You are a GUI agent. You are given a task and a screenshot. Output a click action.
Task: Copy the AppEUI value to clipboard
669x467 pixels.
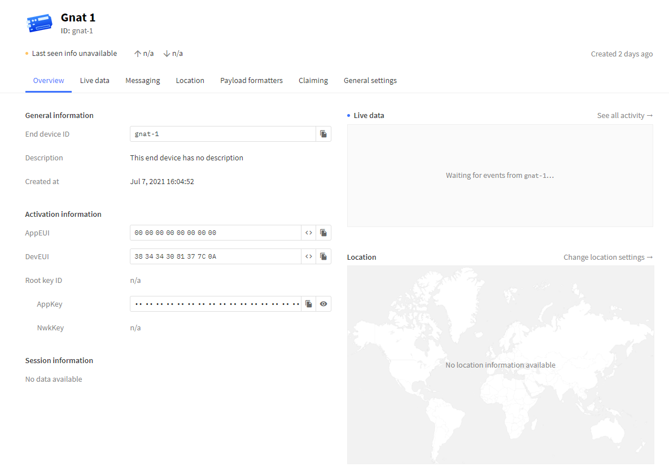323,233
